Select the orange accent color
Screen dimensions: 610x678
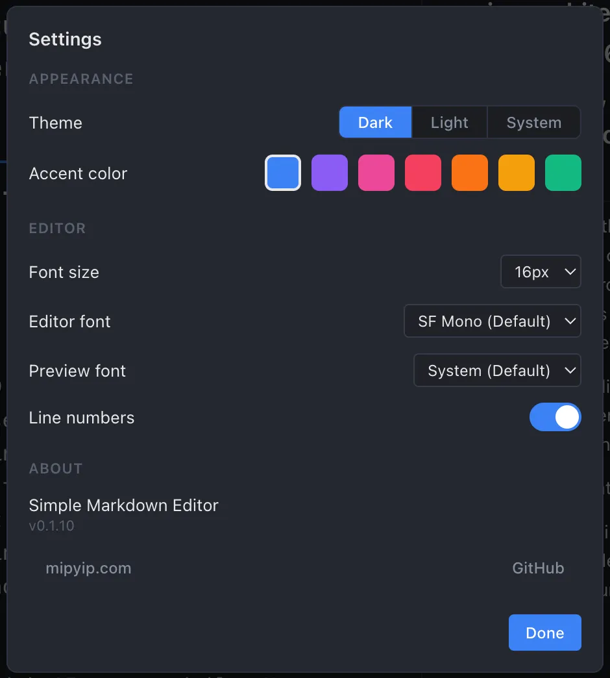[470, 173]
